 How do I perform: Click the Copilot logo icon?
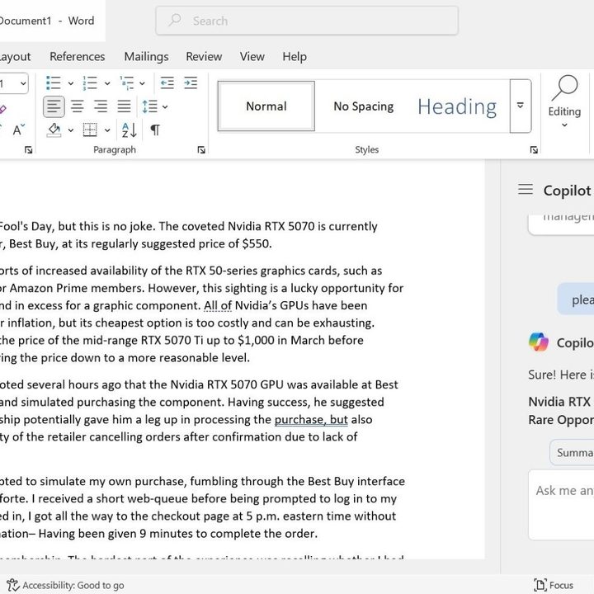(x=538, y=342)
